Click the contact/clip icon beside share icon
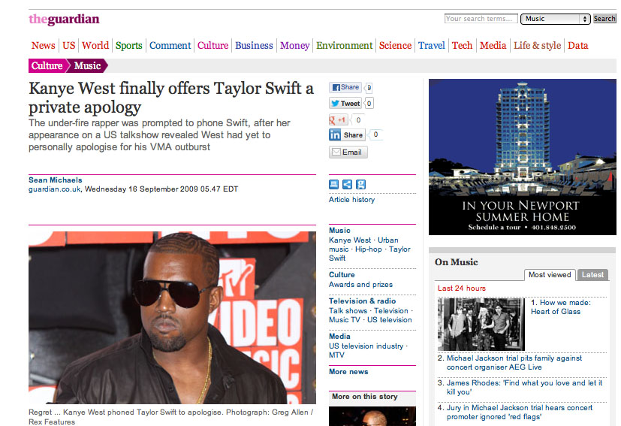The width and height of the screenshot is (621, 426). click(360, 184)
